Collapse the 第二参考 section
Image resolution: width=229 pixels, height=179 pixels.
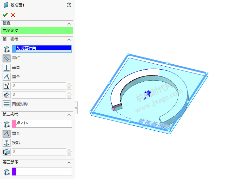coord(69,115)
